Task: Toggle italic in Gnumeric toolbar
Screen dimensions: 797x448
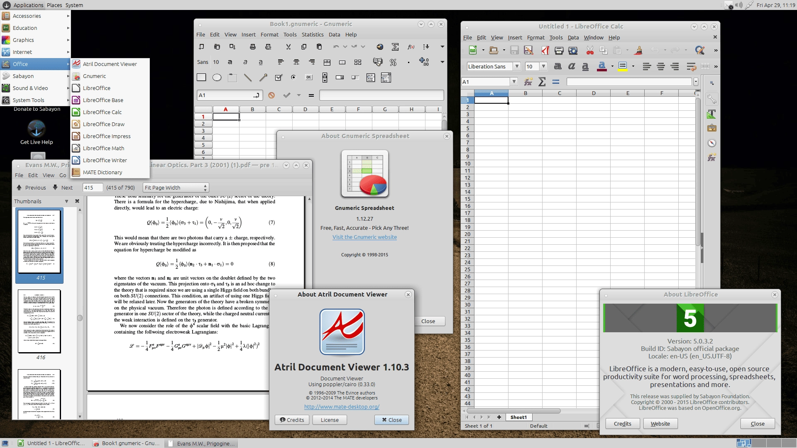Action: point(245,62)
